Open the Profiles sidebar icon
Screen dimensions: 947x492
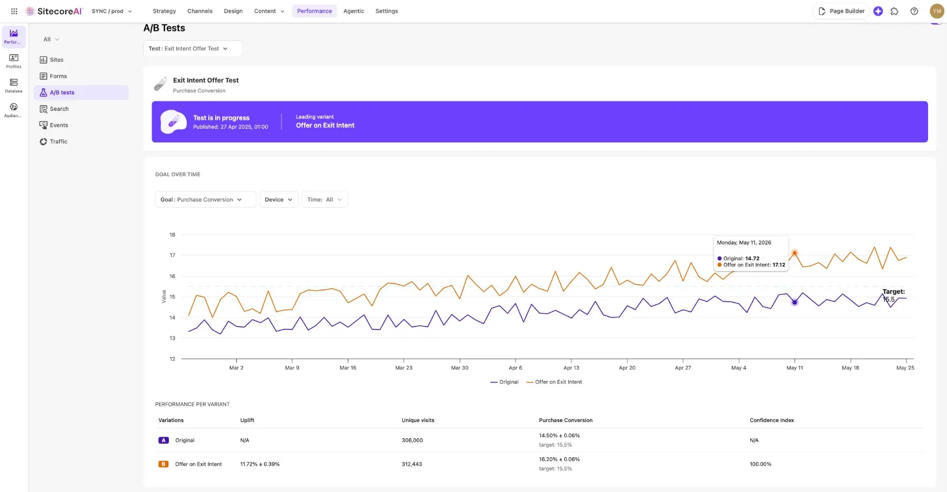coord(14,61)
